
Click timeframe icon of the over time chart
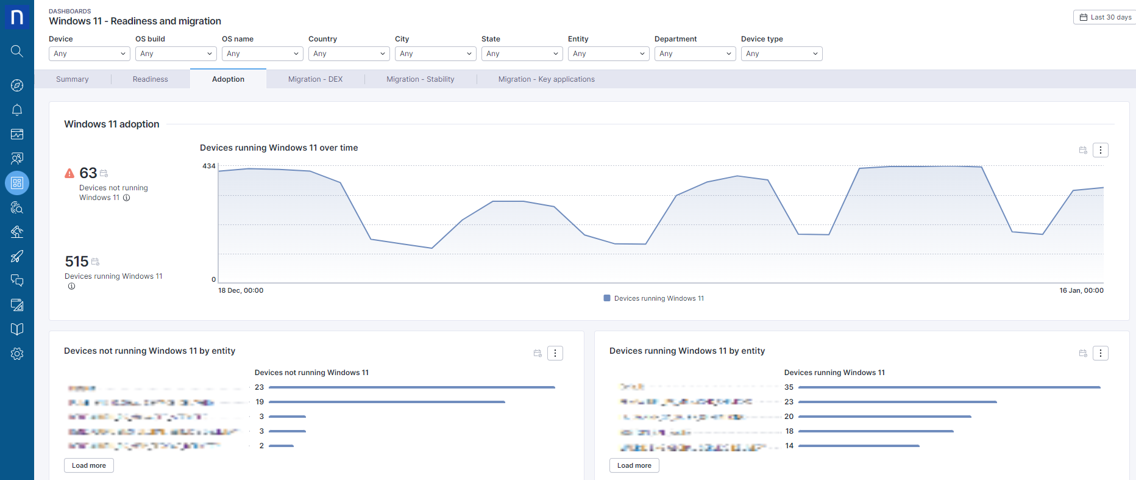(x=1083, y=150)
